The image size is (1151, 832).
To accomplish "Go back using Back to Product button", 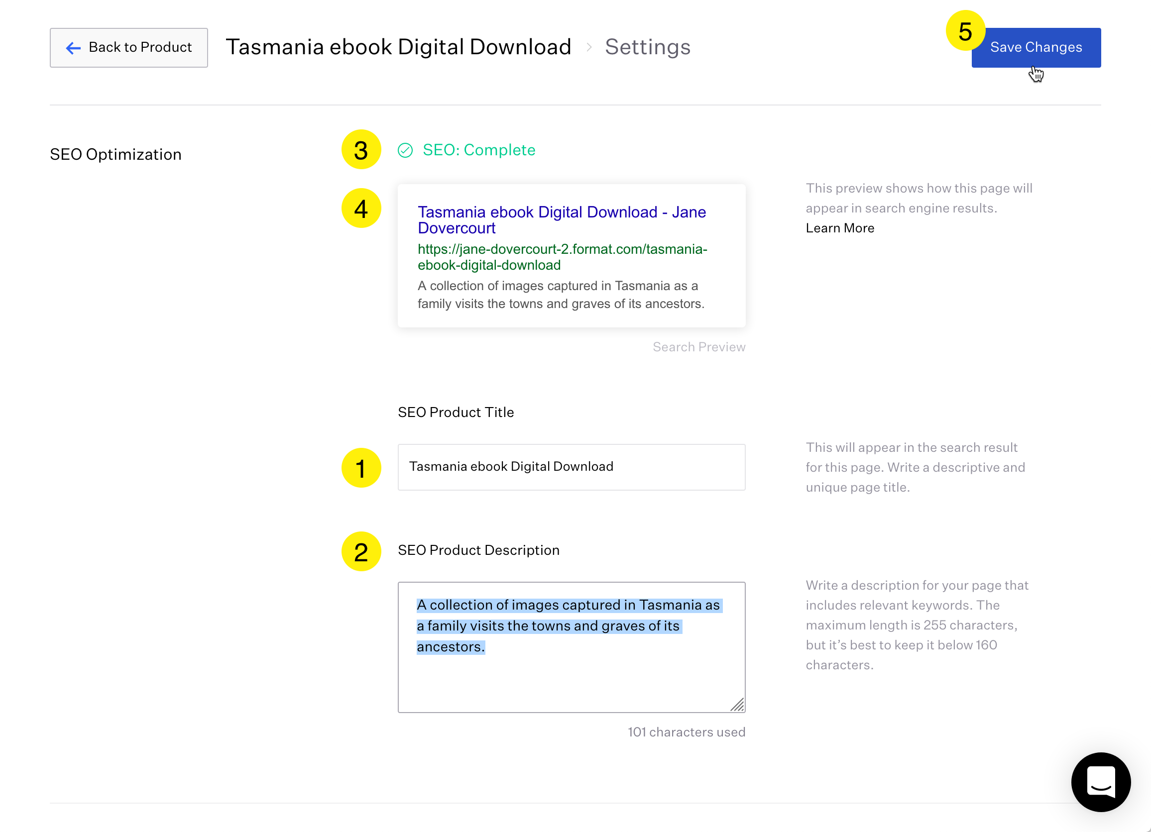I will pos(129,47).
